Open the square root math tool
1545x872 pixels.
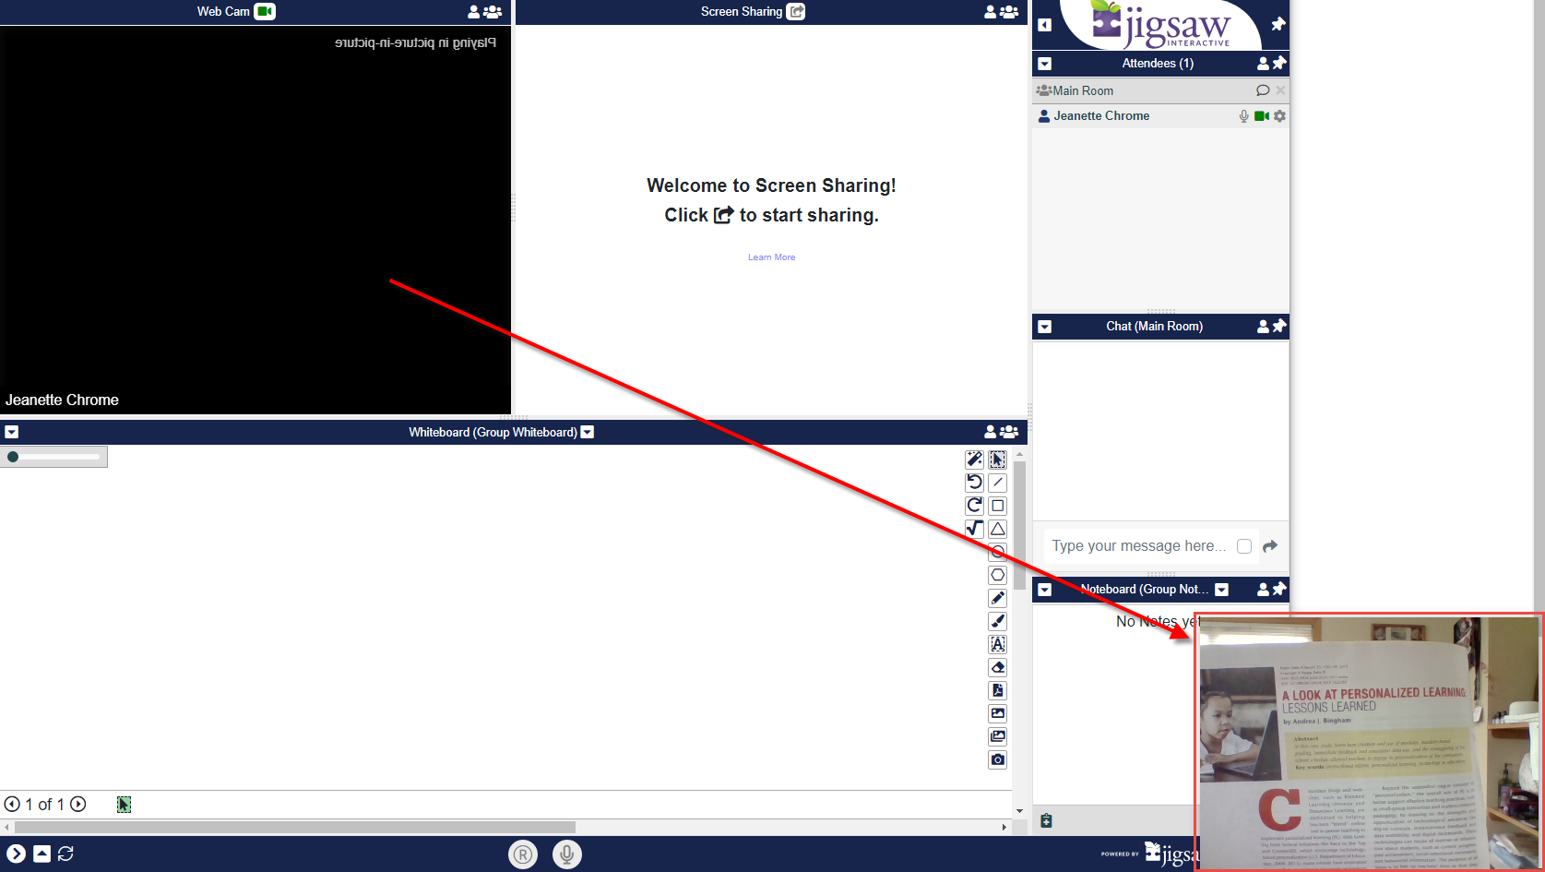pyautogui.click(x=974, y=529)
